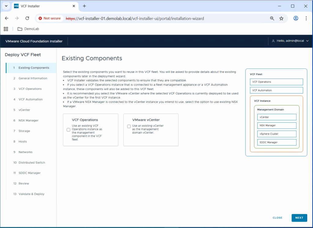Click the CLOSE button
Image resolution: width=313 pixels, height=228 pixels.
[x=278, y=218]
